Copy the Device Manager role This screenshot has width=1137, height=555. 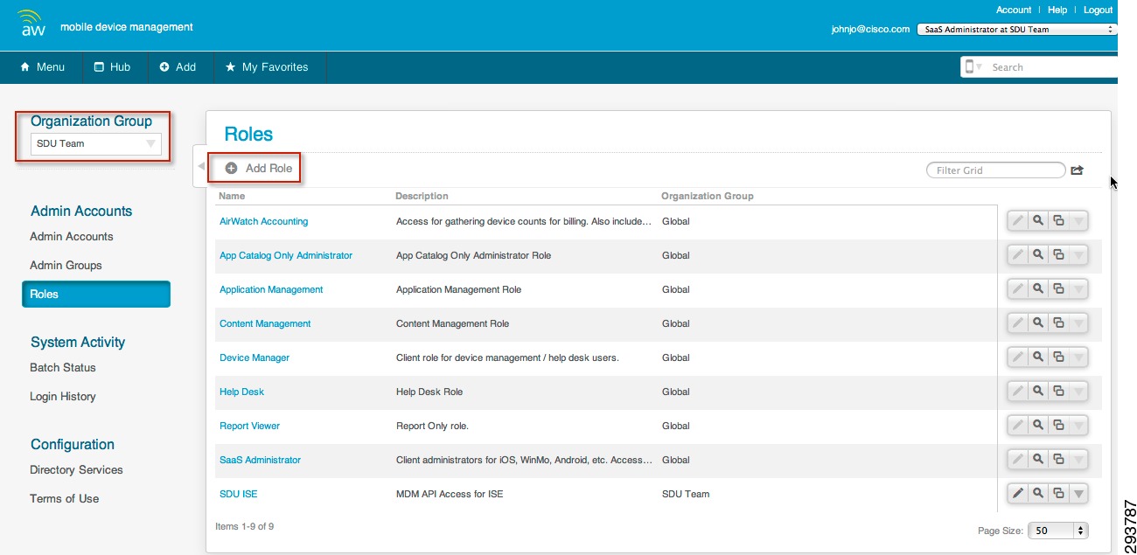[1058, 357]
